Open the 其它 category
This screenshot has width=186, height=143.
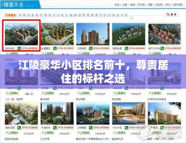(168, 5)
